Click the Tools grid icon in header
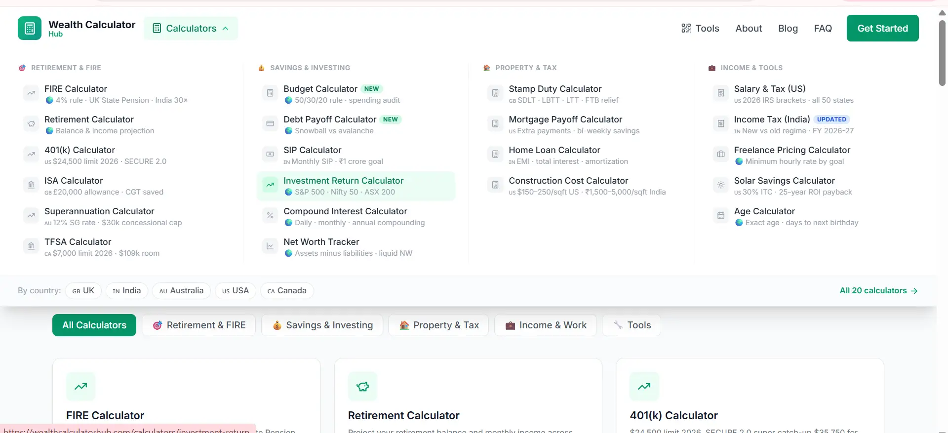The height and width of the screenshot is (433, 948). click(x=686, y=28)
